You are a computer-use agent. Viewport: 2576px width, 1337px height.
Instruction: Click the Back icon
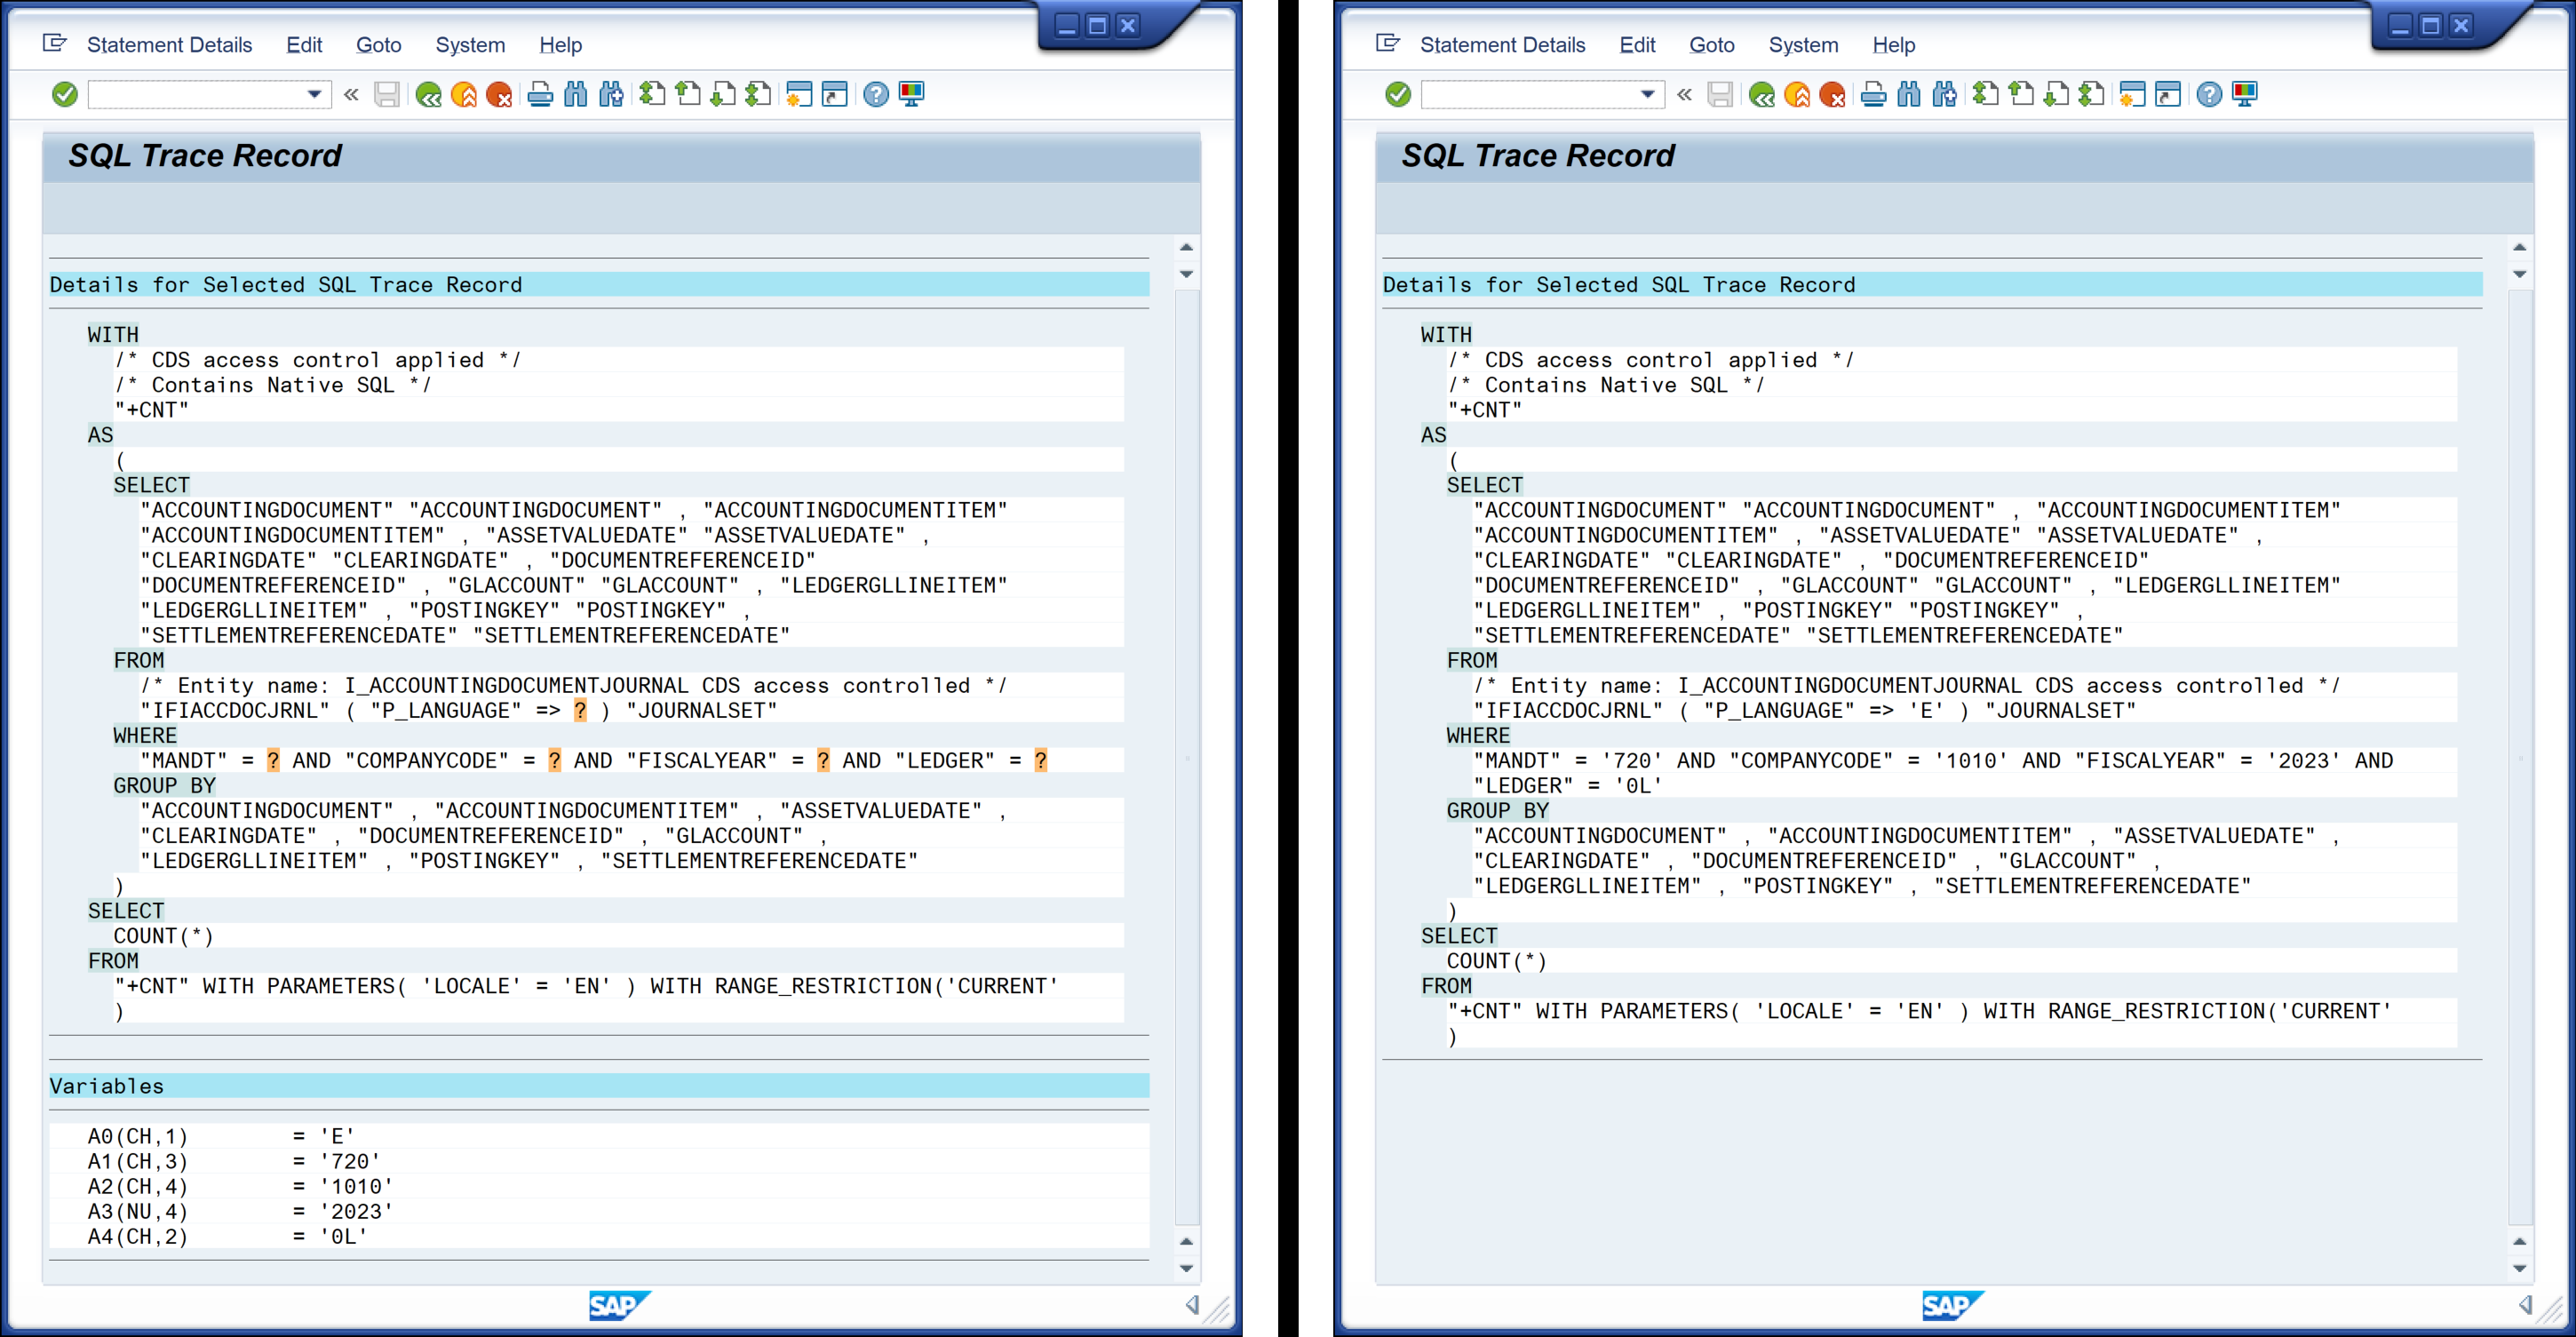(x=429, y=95)
